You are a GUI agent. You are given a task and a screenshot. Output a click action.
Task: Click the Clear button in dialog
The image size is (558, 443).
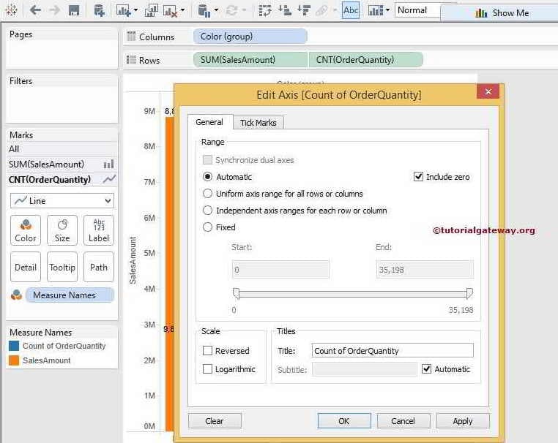215,421
